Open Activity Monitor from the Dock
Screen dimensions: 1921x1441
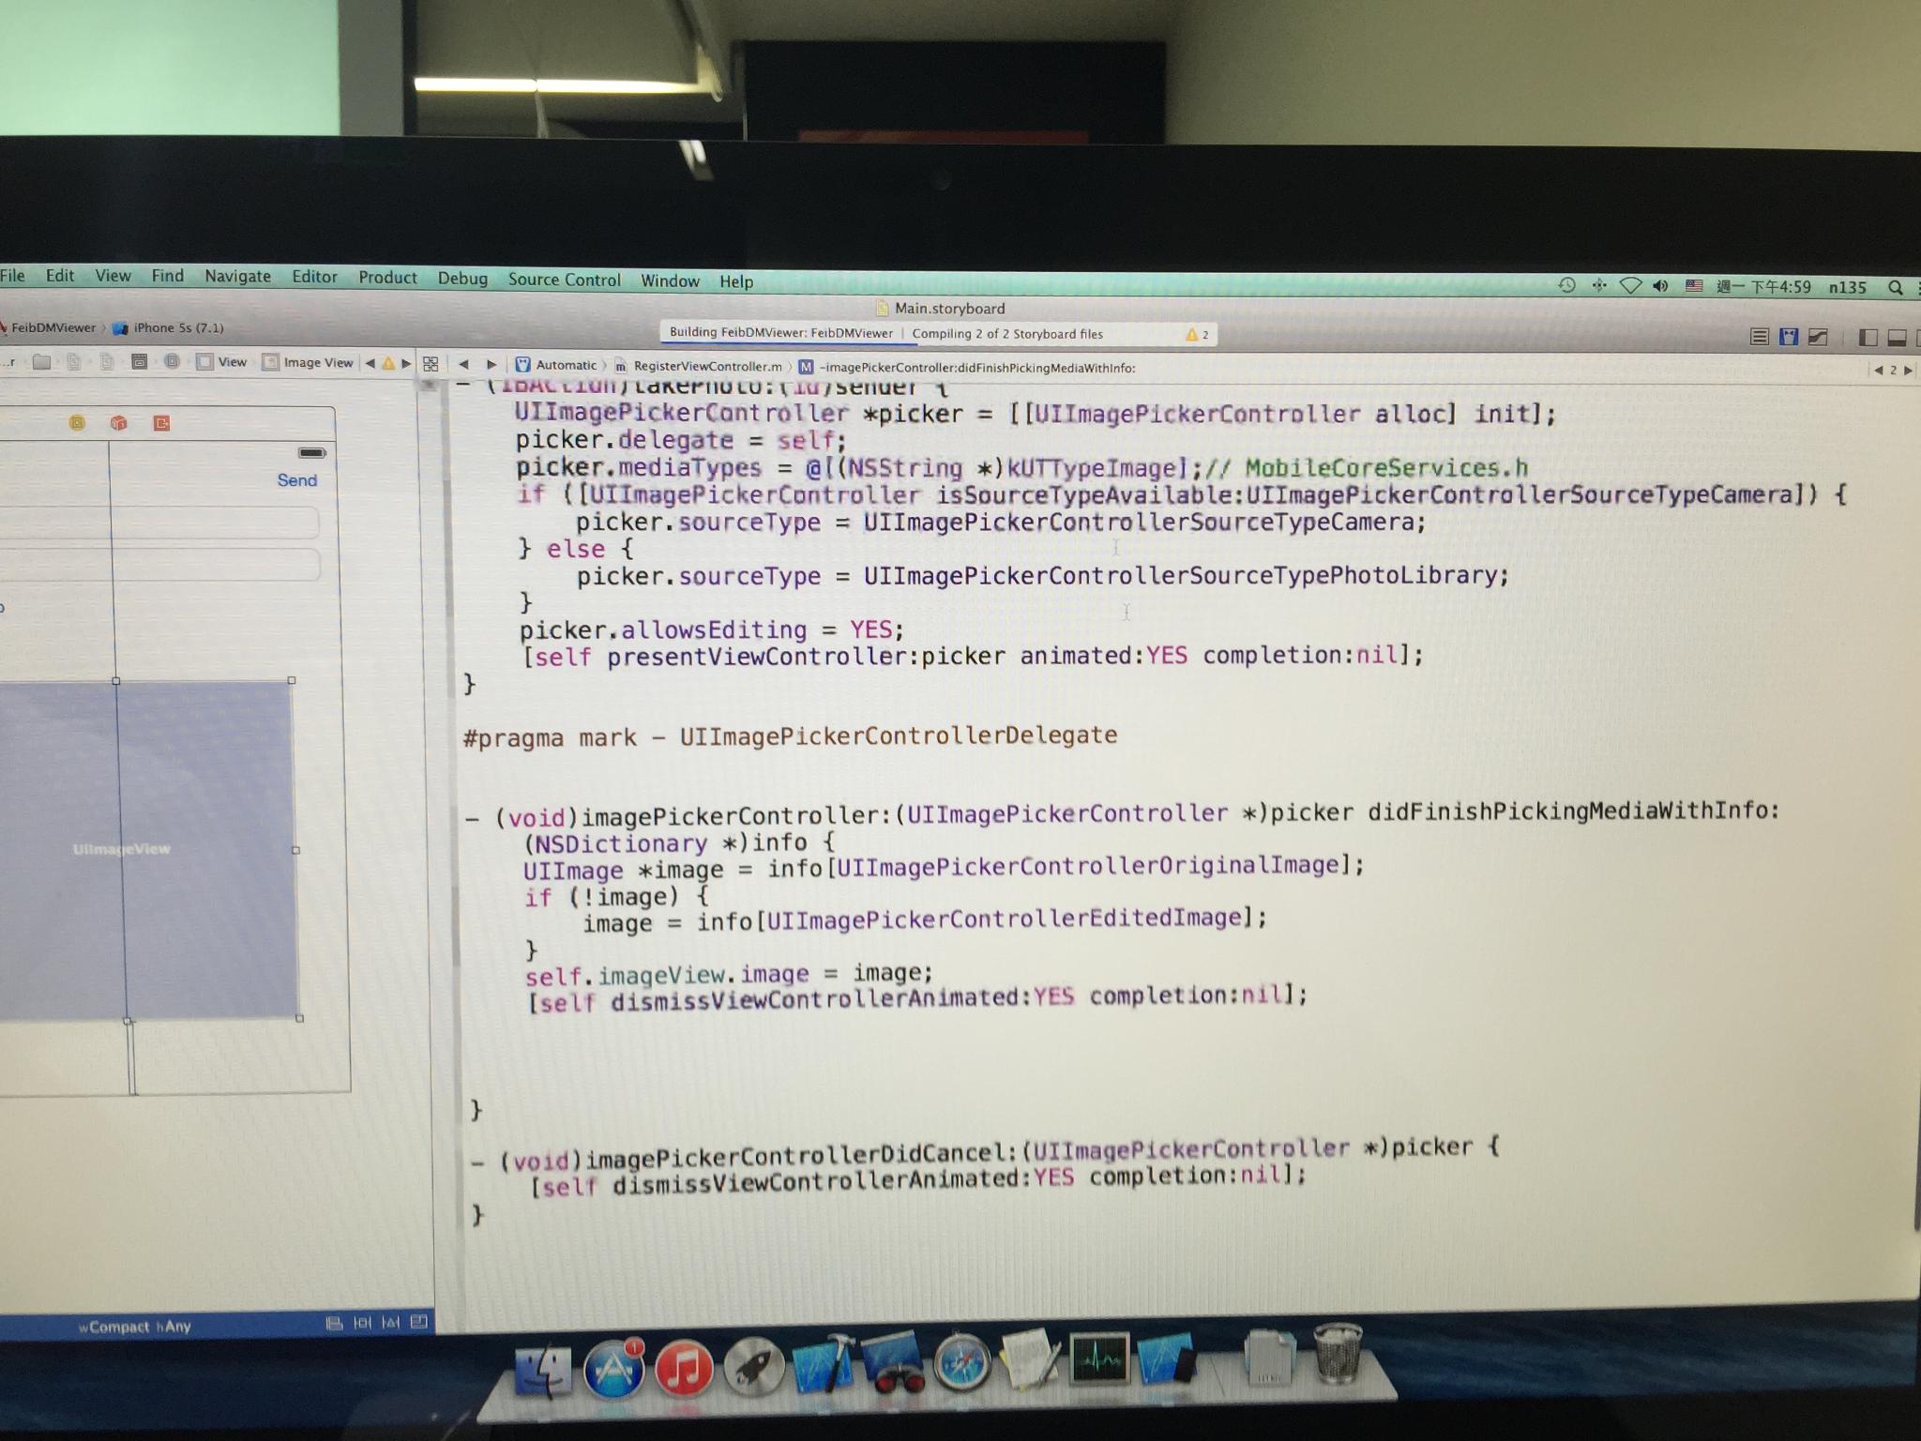pyautogui.click(x=1099, y=1358)
